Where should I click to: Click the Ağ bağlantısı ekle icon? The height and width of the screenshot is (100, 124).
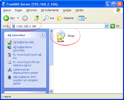pos(9,42)
